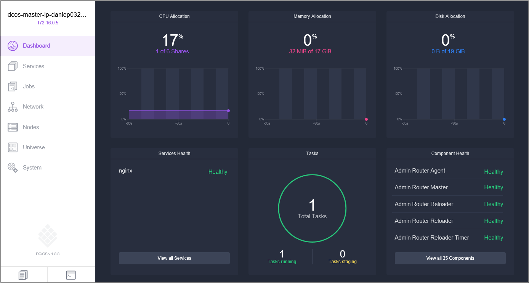Click Healthy status next to nginx
Image resolution: width=529 pixels, height=283 pixels.
coord(218,171)
